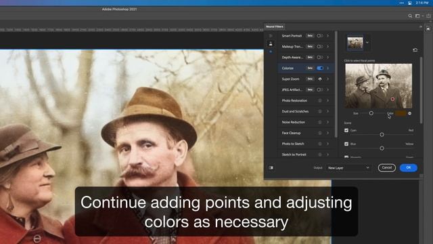The image size is (433, 244).
Task: Click the sepia focal points preview image
Action: click(x=379, y=86)
